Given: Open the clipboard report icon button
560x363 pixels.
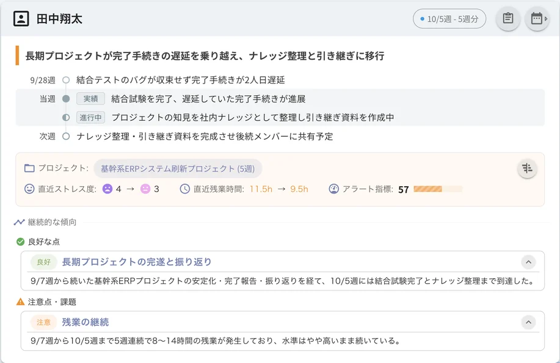Looking at the screenshot, I should pos(508,18).
